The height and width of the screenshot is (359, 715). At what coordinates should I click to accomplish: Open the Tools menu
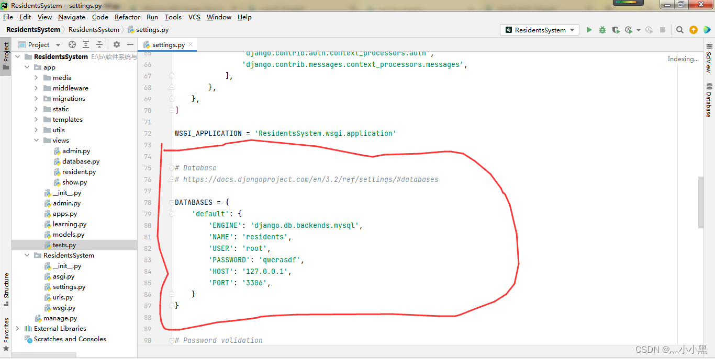[173, 17]
